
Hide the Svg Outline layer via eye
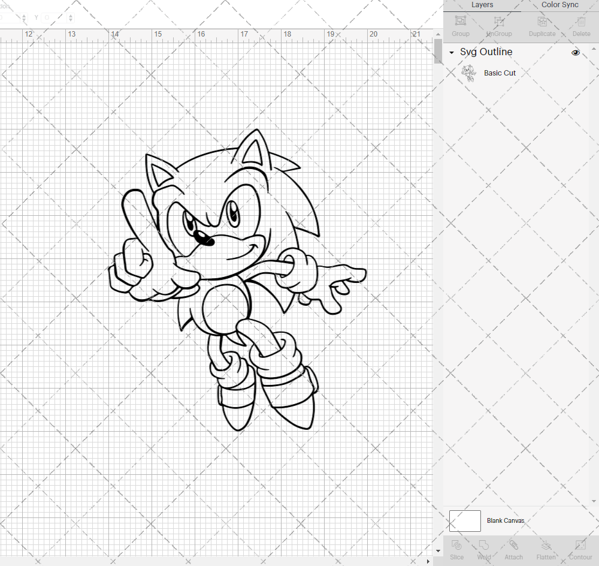pyautogui.click(x=575, y=52)
